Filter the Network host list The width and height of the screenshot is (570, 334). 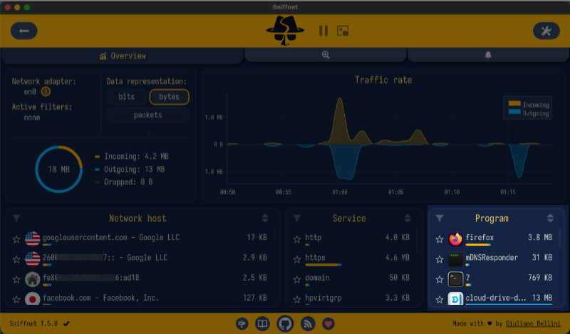16,218
